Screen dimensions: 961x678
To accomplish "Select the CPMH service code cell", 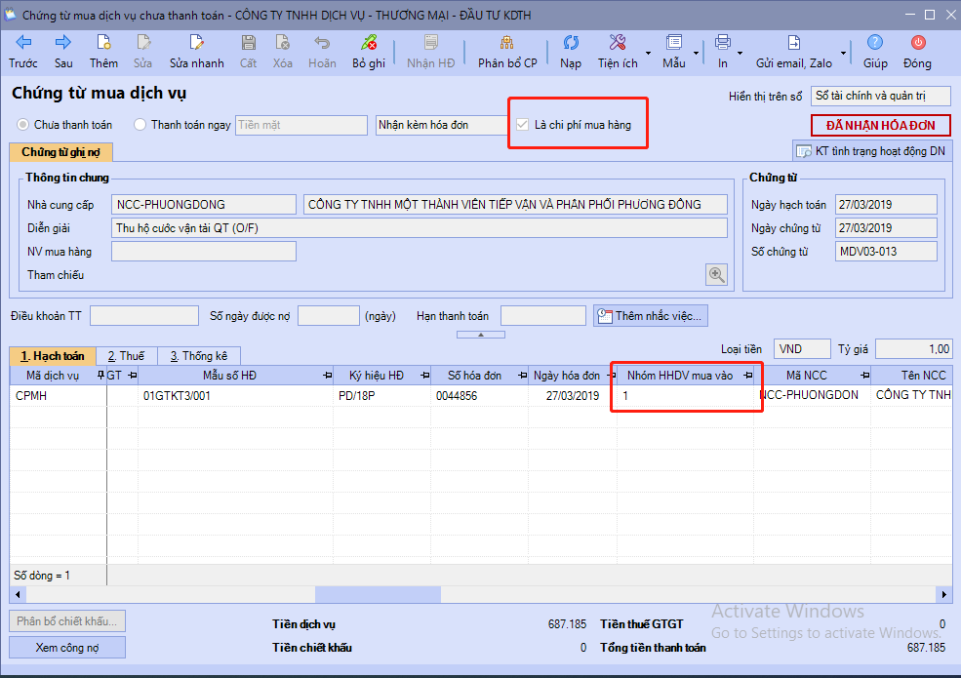I will [x=59, y=396].
